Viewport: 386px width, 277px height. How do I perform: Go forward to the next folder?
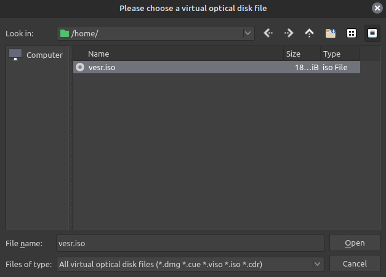pos(289,33)
